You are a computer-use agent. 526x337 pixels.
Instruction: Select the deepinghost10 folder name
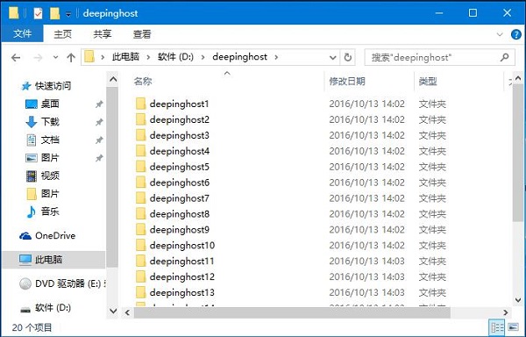pos(182,246)
